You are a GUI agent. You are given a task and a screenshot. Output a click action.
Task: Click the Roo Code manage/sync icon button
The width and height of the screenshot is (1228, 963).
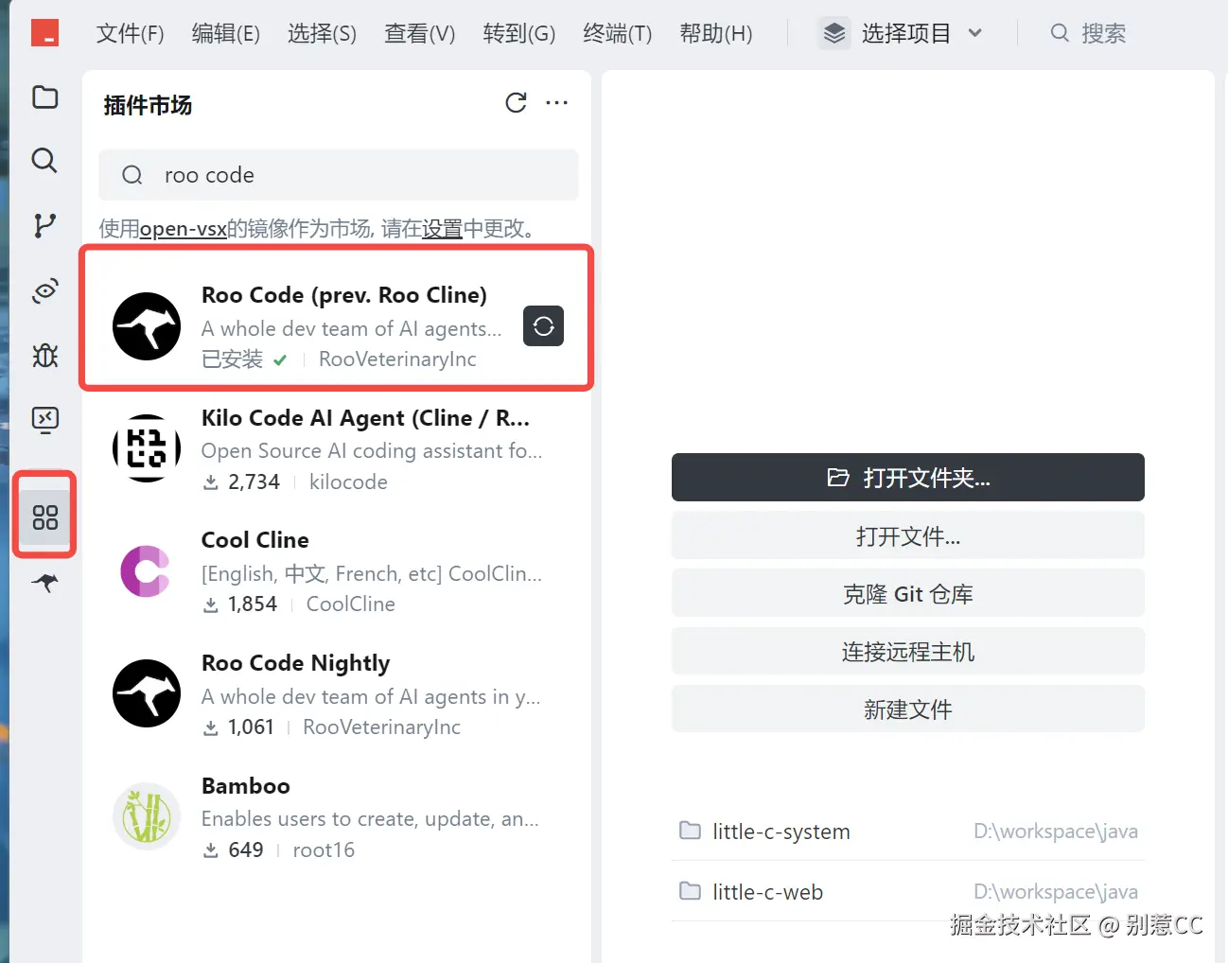[x=544, y=326]
